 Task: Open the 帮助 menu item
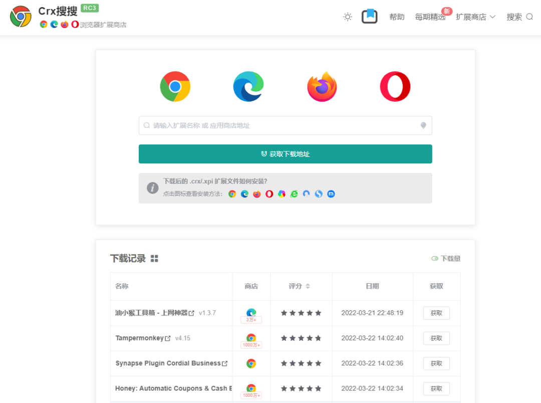pos(396,17)
